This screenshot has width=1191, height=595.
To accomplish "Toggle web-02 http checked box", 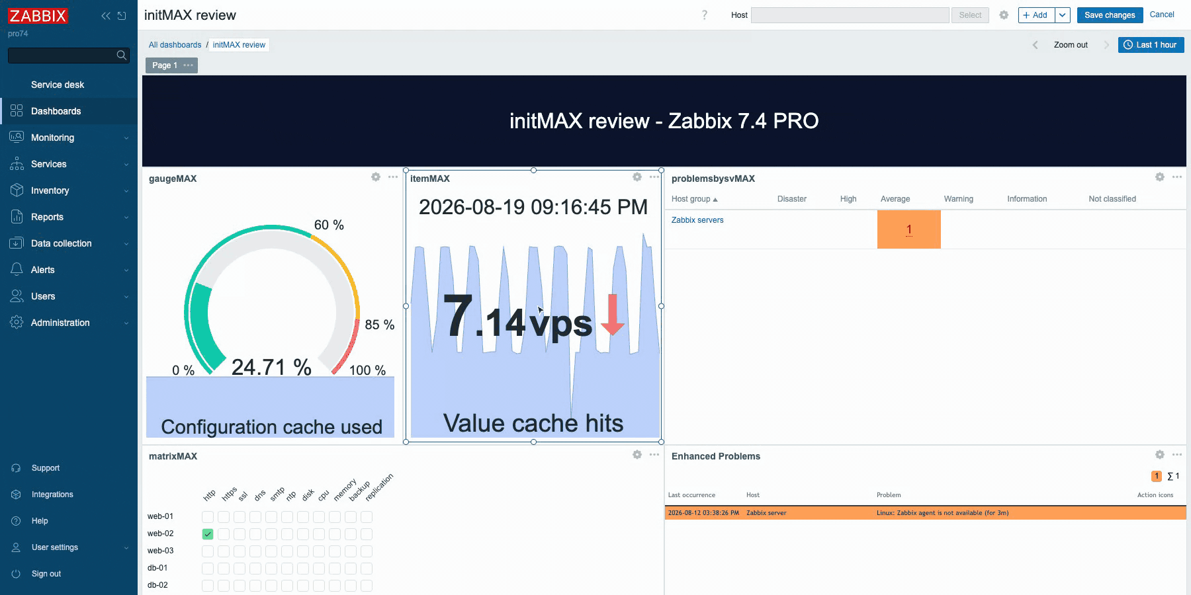I will 208,534.
